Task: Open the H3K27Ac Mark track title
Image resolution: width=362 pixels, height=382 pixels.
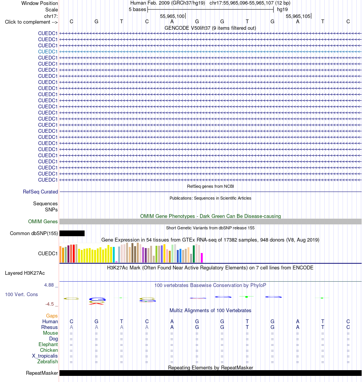Action: (210, 268)
